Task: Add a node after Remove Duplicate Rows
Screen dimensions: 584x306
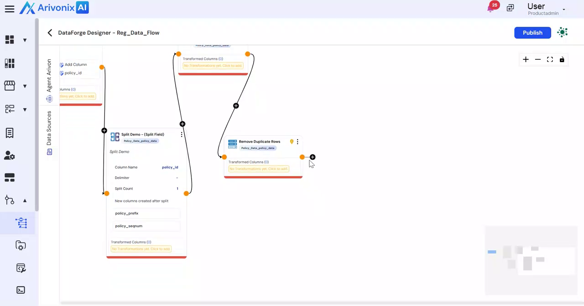Action: pyautogui.click(x=313, y=157)
